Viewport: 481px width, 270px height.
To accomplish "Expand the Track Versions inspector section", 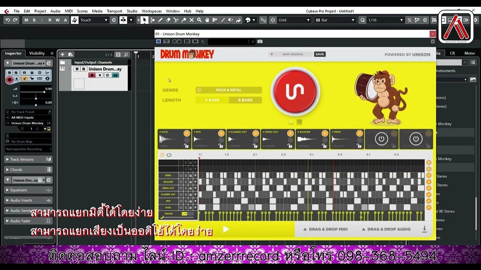I will pos(29,159).
